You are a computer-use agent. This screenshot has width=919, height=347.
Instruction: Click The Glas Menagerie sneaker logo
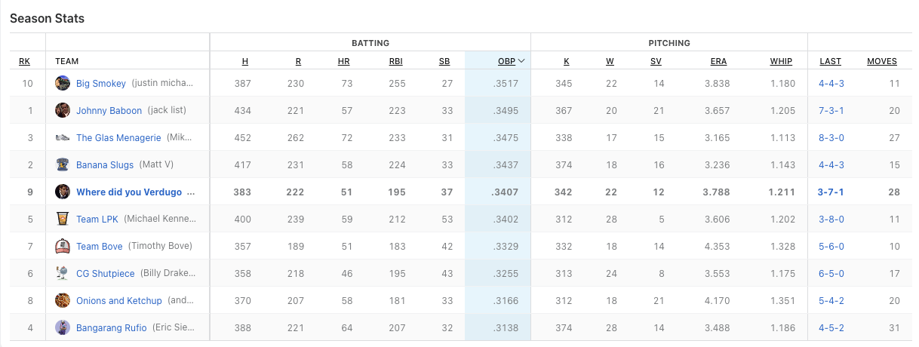click(x=63, y=137)
